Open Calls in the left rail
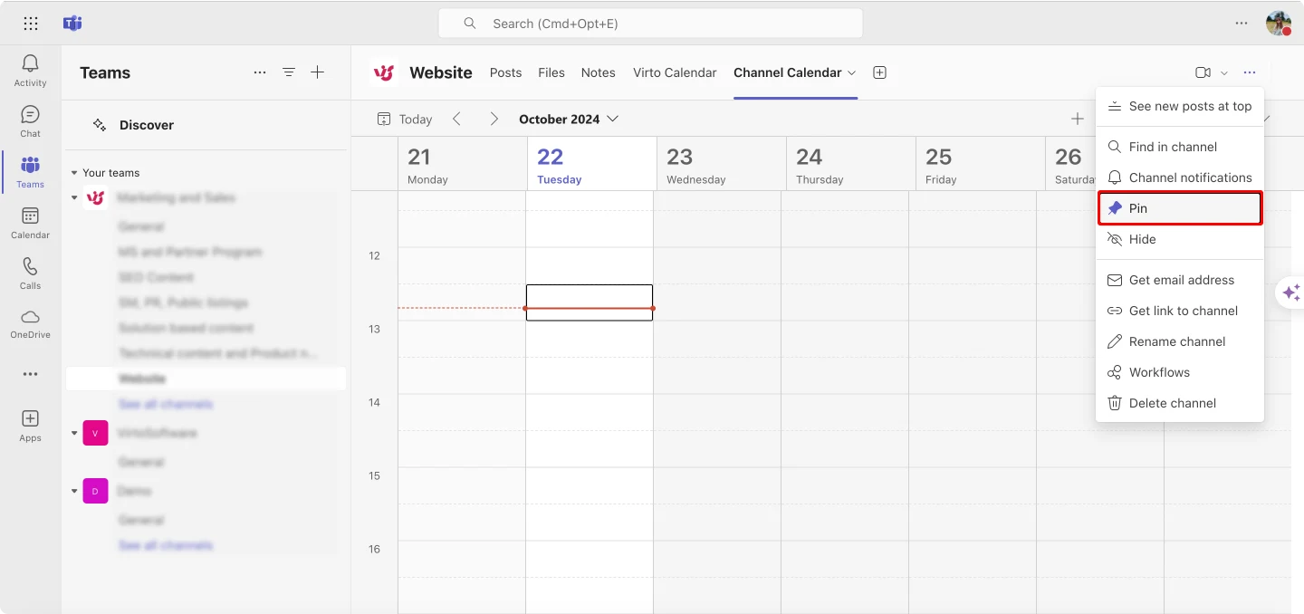Screen dimensions: 1304x614 pos(31,273)
